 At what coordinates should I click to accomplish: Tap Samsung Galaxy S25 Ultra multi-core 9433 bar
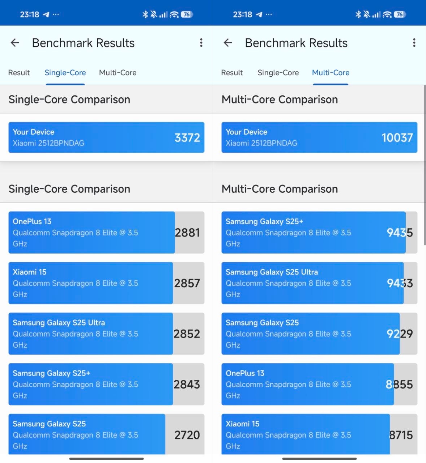point(319,283)
